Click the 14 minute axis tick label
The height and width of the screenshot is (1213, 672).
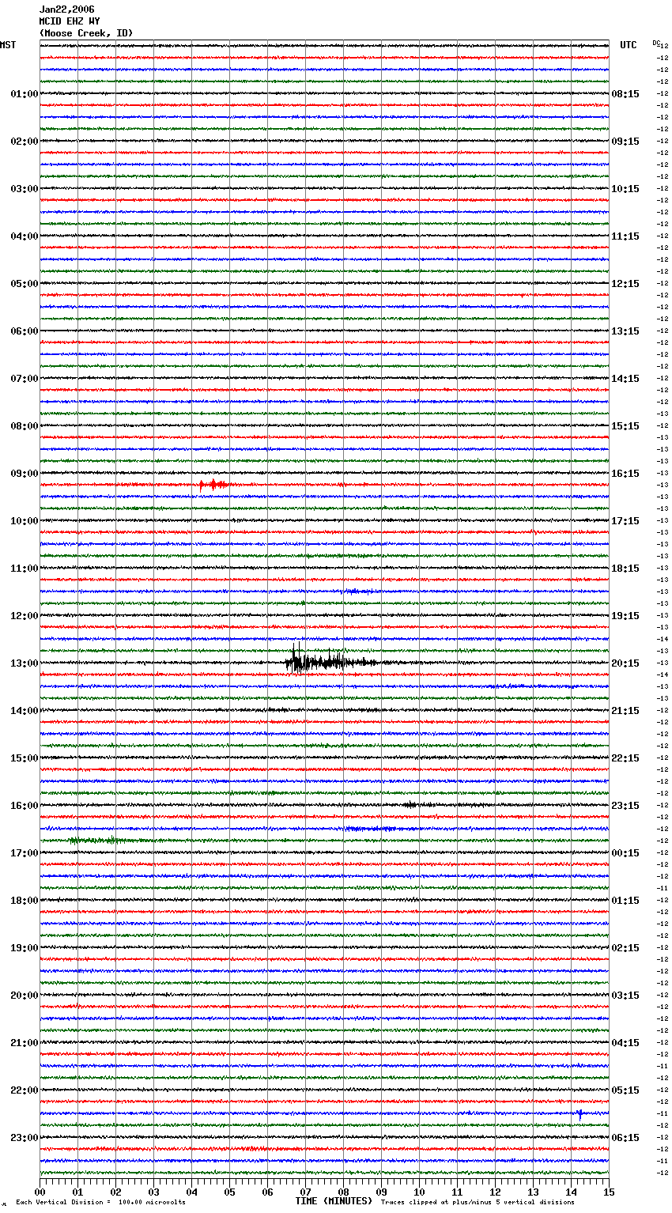[x=572, y=1192]
